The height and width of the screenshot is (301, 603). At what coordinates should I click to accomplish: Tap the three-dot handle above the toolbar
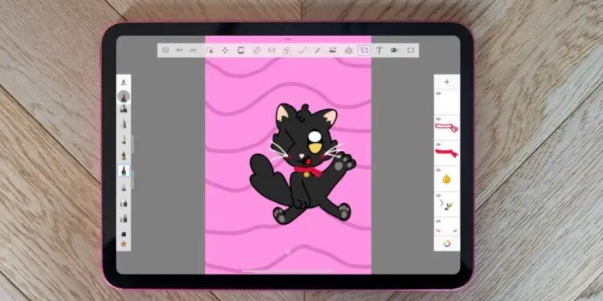pos(288,39)
